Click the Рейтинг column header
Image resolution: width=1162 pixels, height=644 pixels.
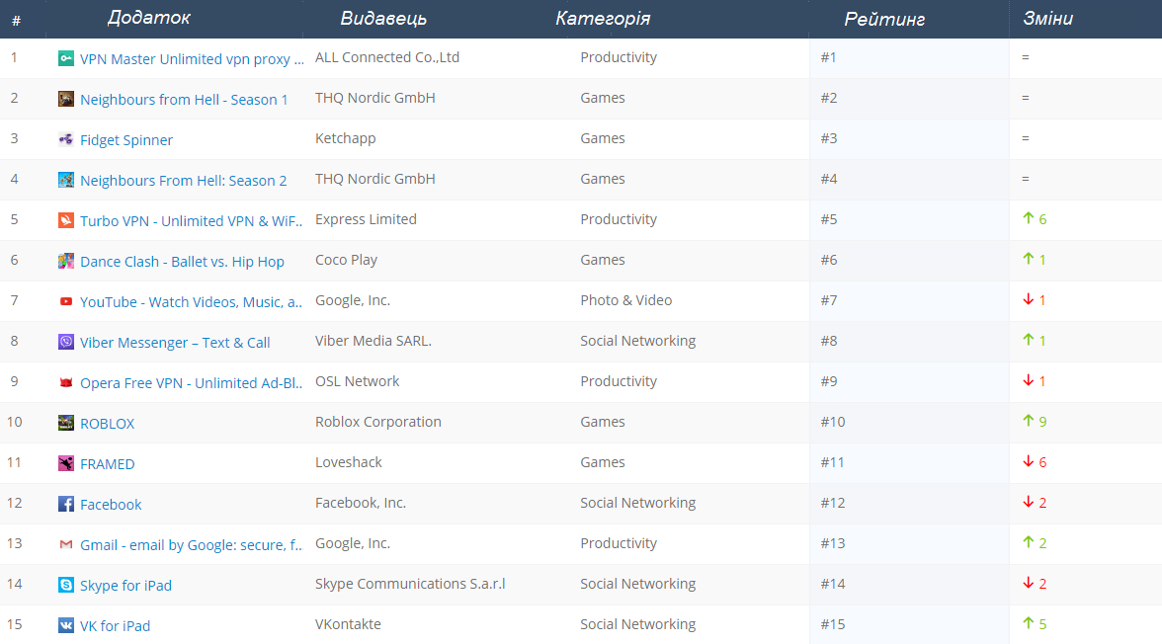click(884, 20)
